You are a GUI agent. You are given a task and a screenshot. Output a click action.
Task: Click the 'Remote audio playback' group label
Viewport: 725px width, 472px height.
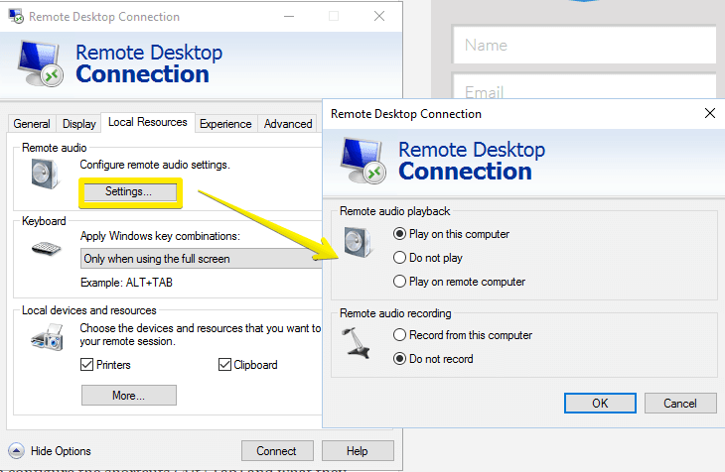[x=395, y=211]
